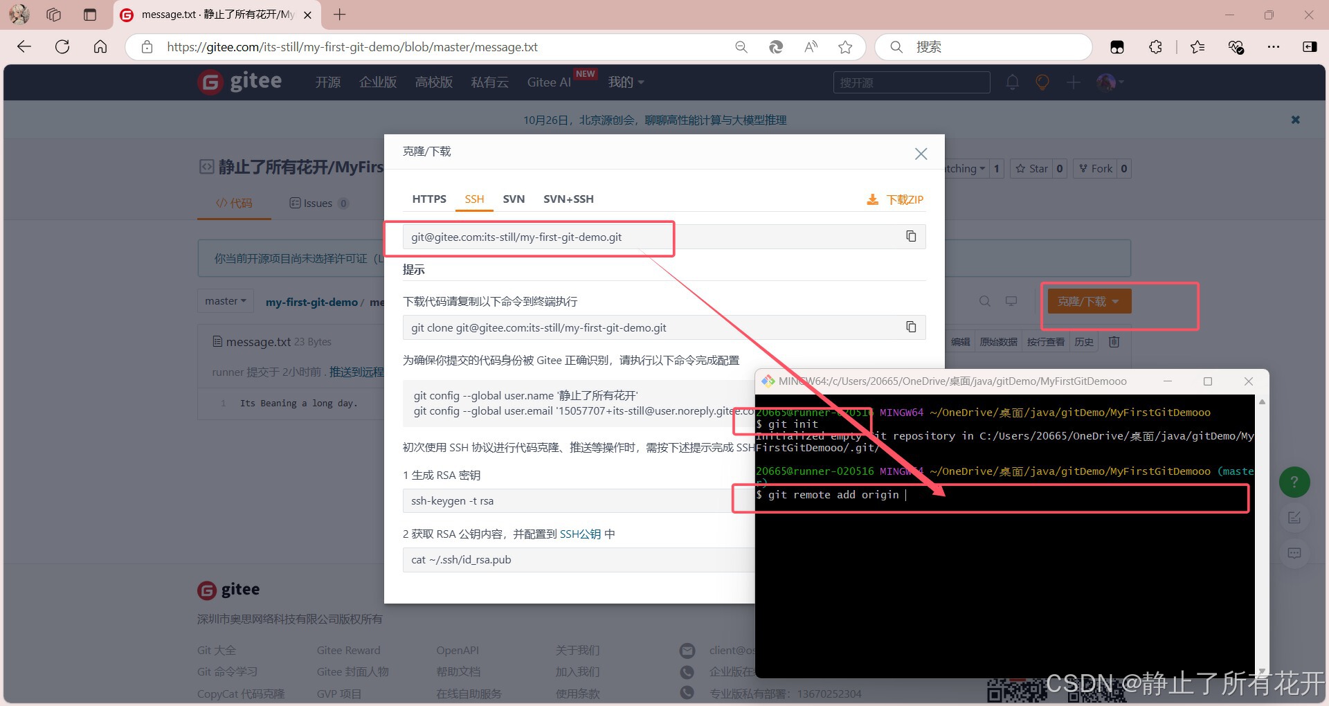The width and height of the screenshot is (1329, 706).
Task: Click the search icon near 克隆/下载 button
Action: [x=984, y=301]
